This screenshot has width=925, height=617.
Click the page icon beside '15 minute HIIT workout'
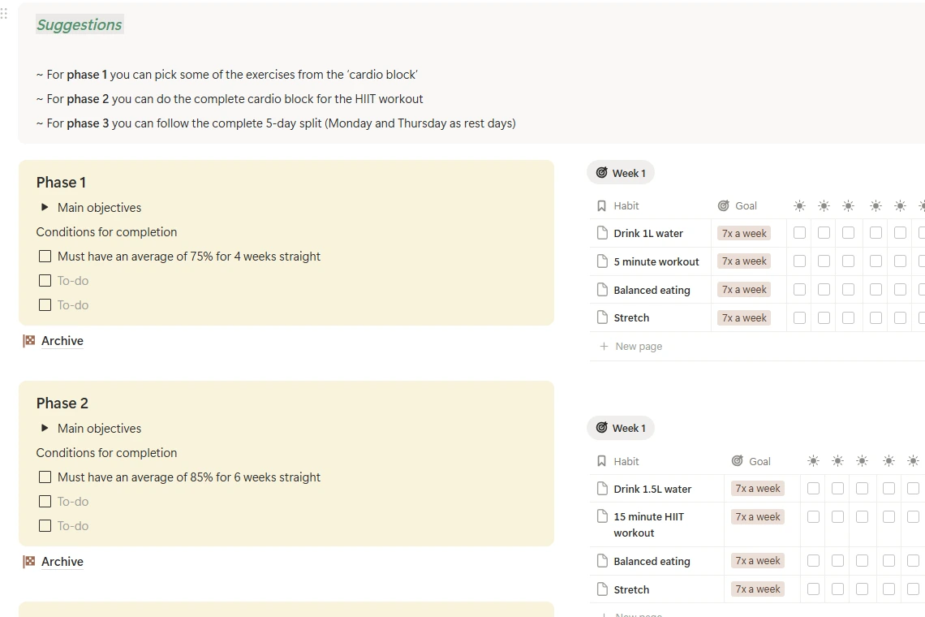[x=602, y=516]
